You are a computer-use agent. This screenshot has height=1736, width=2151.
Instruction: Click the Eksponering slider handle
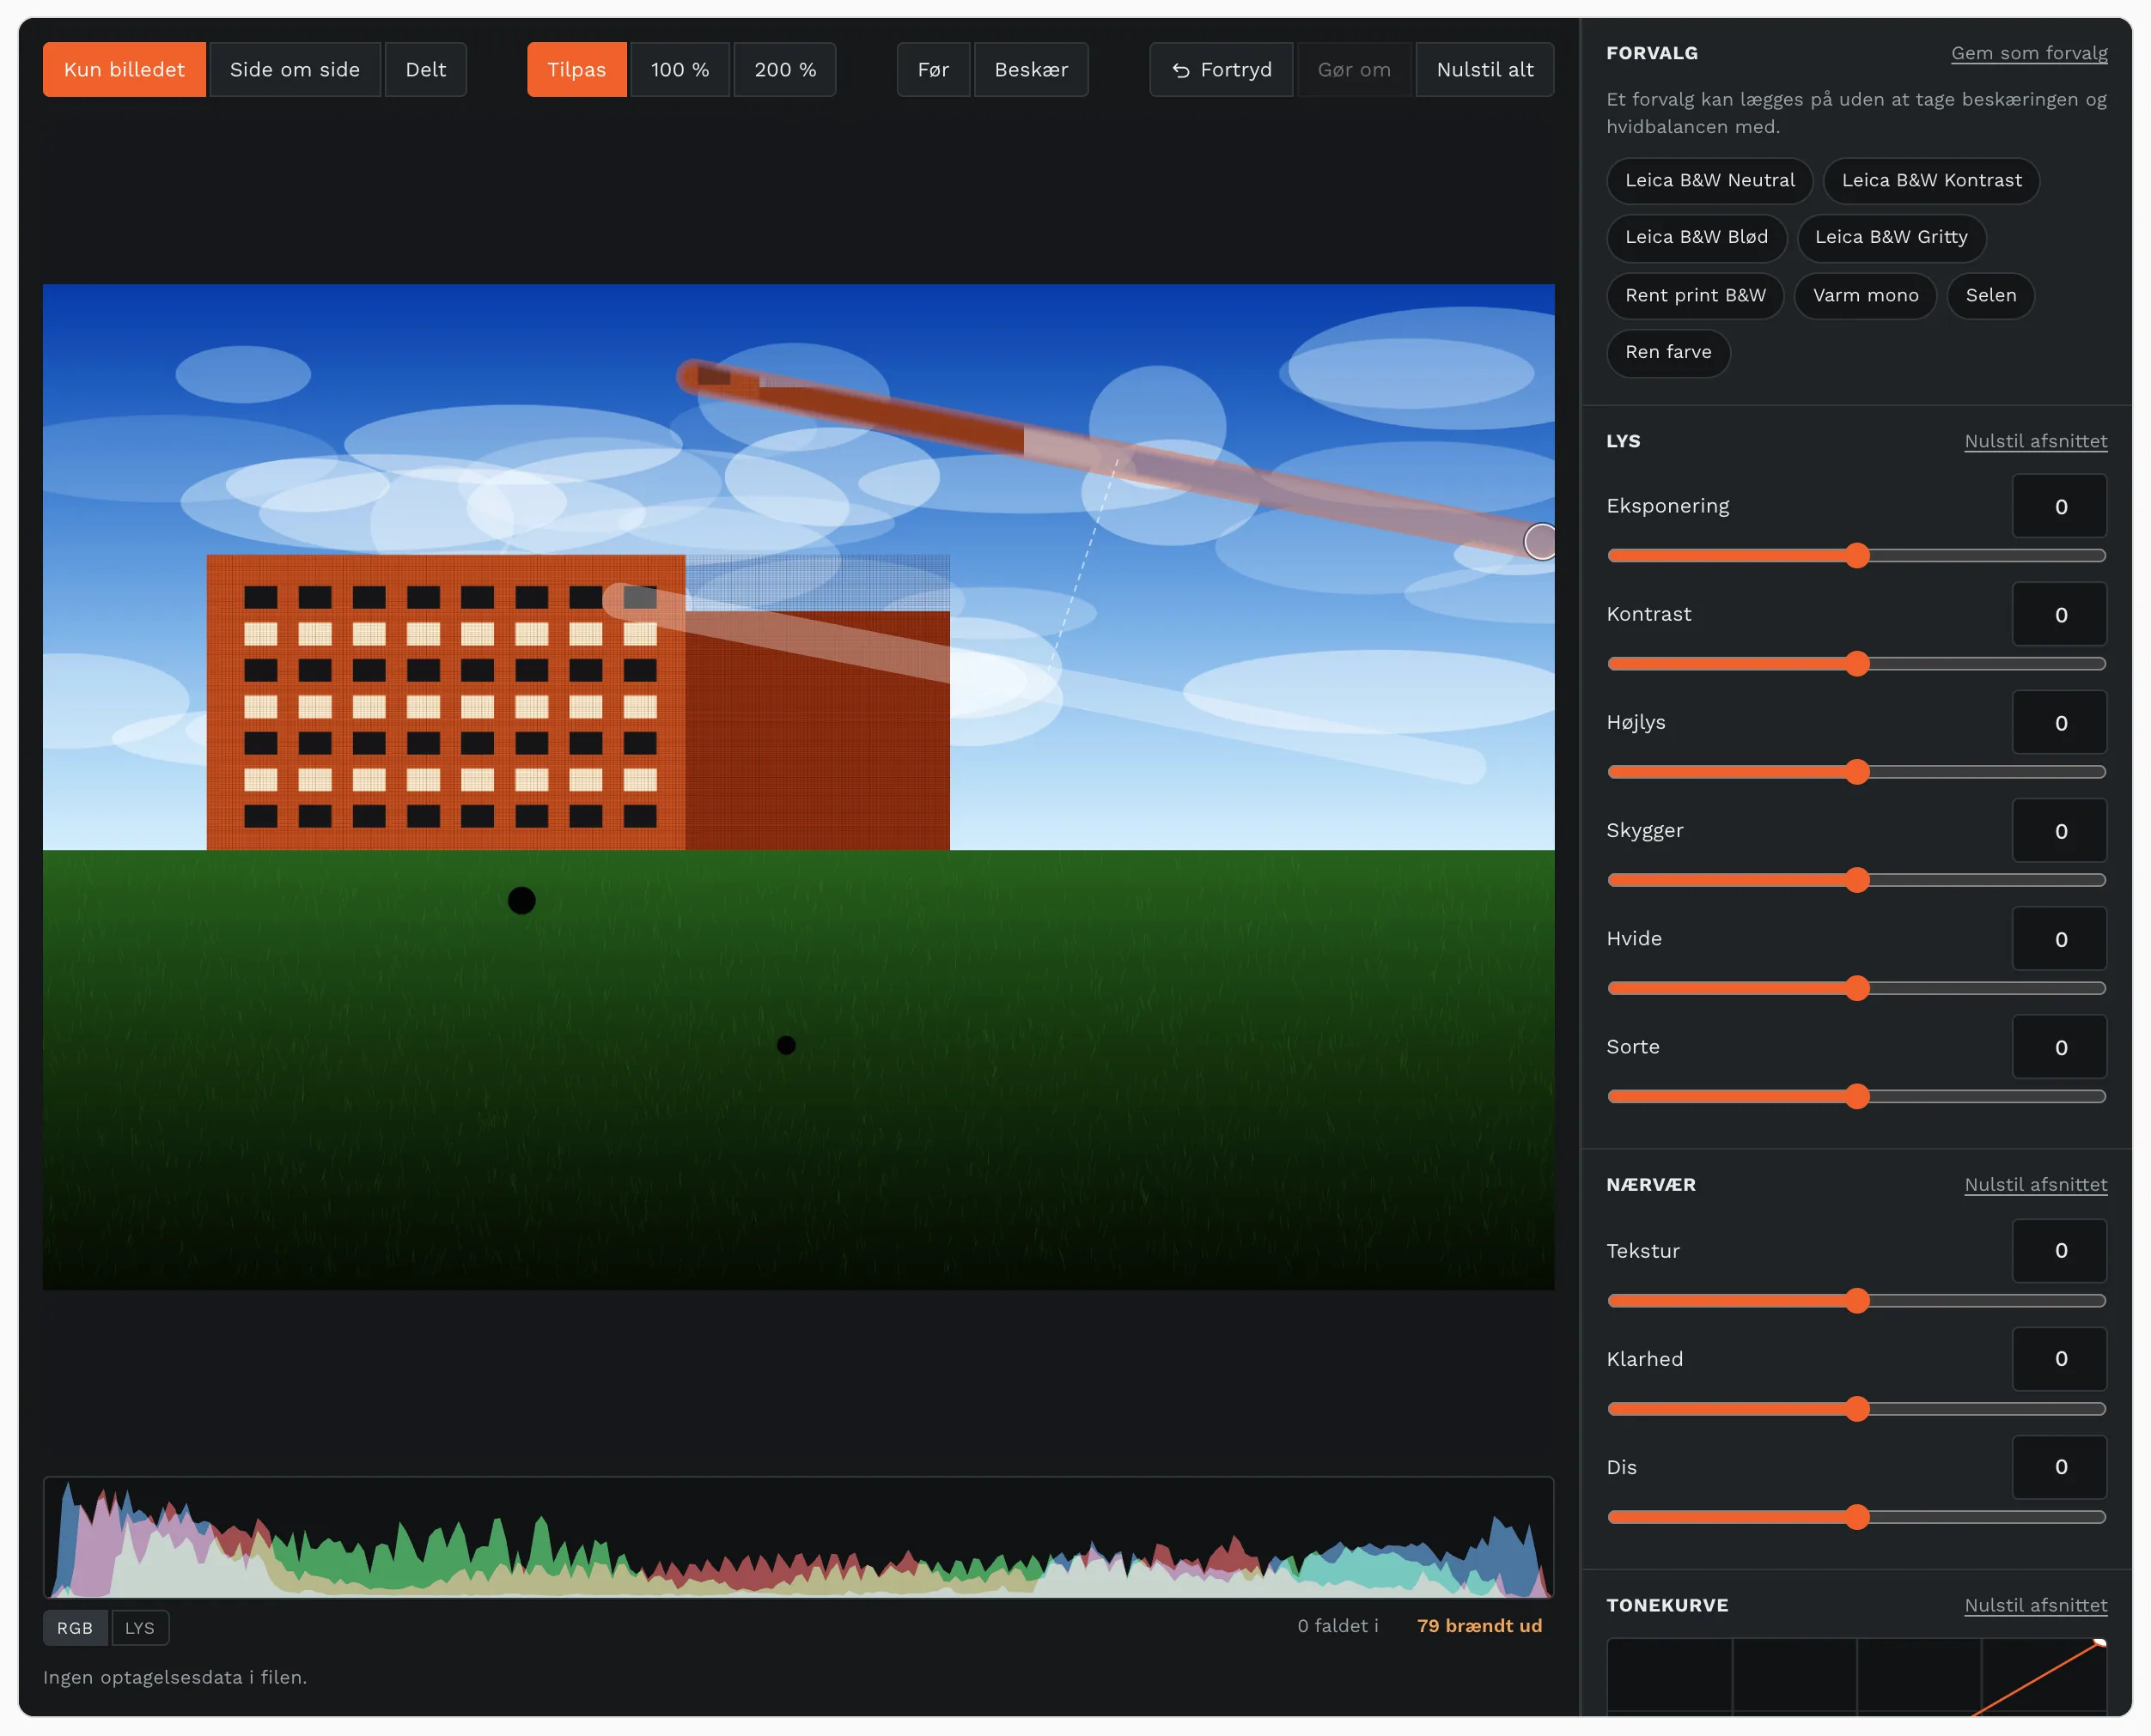tap(1858, 556)
